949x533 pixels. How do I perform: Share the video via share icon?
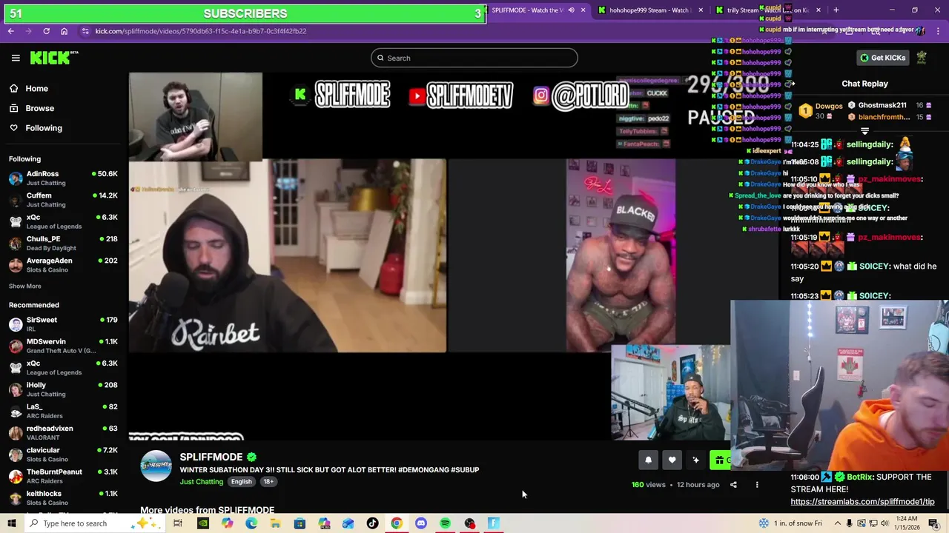(x=733, y=485)
